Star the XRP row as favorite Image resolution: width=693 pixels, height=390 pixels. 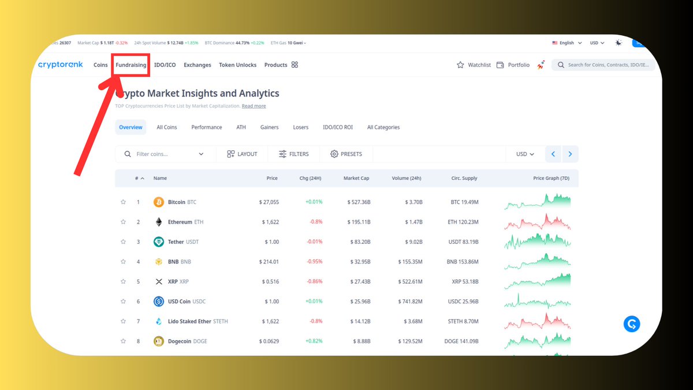click(x=123, y=281)
